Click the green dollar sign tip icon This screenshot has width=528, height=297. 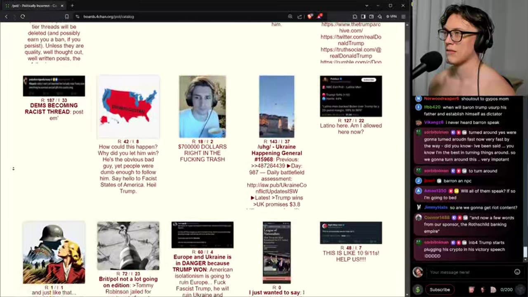pyautogui.click(x=417, y=290)
